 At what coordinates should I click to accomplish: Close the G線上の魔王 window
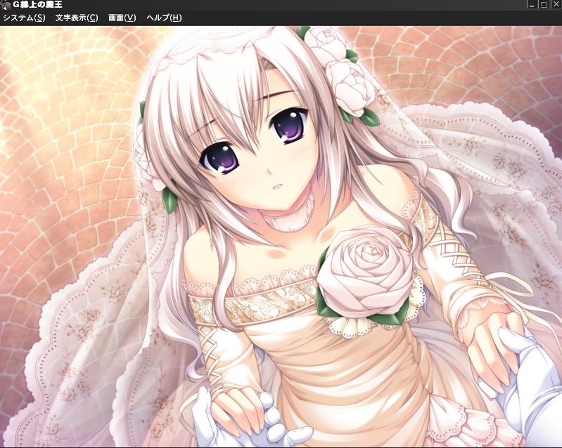pos(556,4)
